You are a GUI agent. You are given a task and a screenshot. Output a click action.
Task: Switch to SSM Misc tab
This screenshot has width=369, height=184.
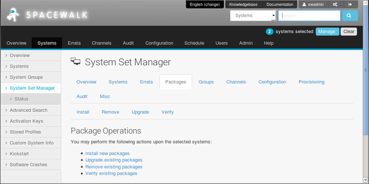click(x=105, y=97)
